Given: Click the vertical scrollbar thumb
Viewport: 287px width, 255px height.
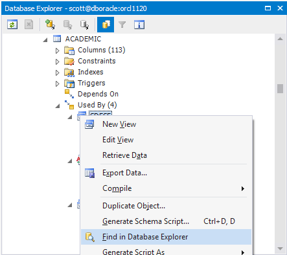Looking at the screenshot, I should pyautogui.click(x=280, y=89).
